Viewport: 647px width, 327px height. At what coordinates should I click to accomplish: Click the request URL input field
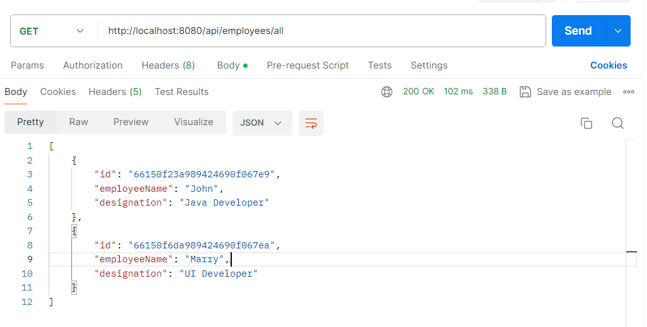click(x=321, y=31)
